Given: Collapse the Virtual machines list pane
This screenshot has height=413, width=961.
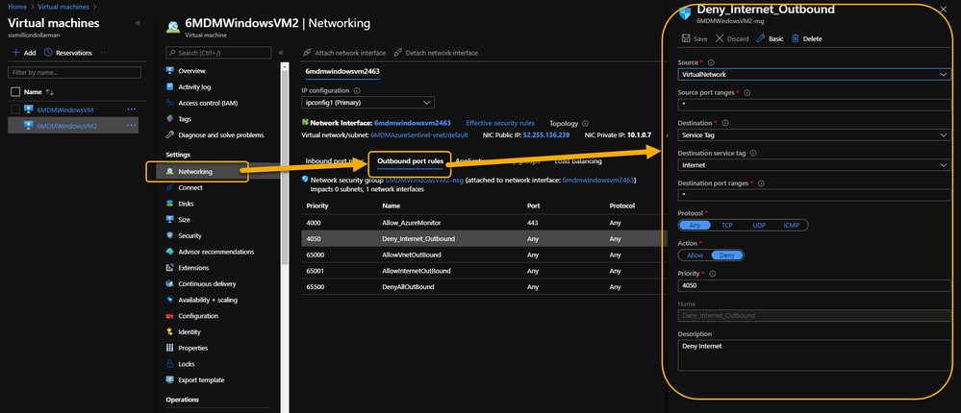Looking at the screenshot, I should click(x=138, y=23).
